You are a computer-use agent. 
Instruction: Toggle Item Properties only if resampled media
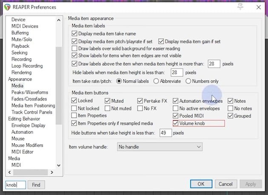click(x=74, y=123)
